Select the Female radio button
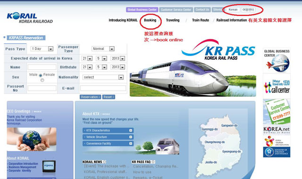Viewport: 302px width, 179px height. pyautogui.click(x=42, y=80)
